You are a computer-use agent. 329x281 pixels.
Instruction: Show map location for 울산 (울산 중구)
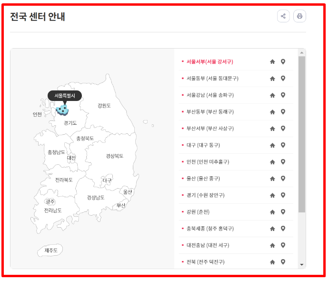pos(283,179)
